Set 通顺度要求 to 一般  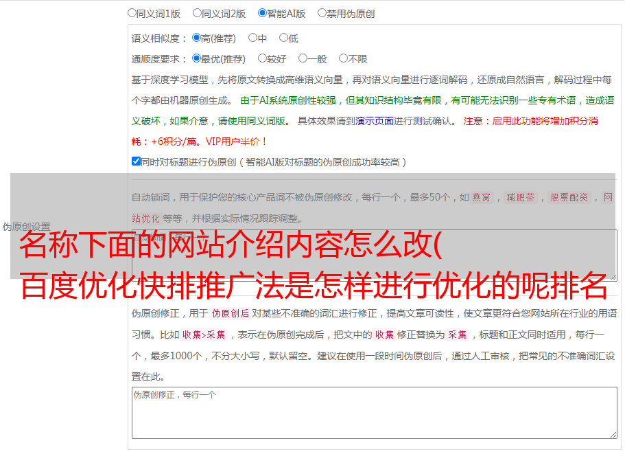303,58
